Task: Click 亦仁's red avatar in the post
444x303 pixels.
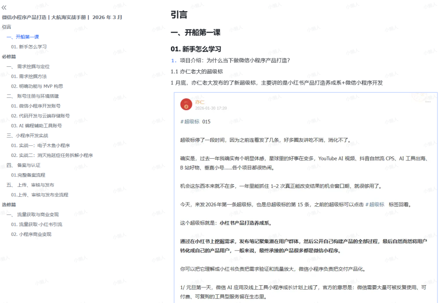Action: click(x=186, y=104)
